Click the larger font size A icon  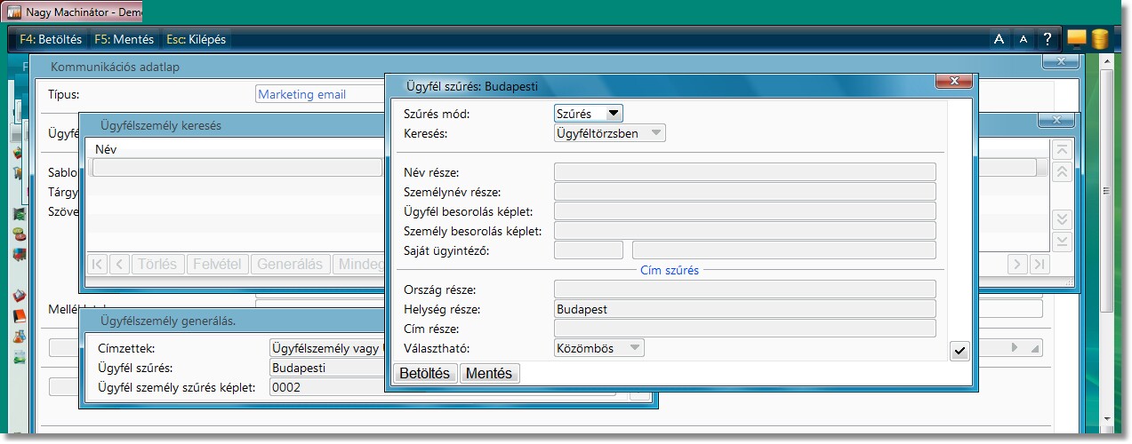(999, 39)
